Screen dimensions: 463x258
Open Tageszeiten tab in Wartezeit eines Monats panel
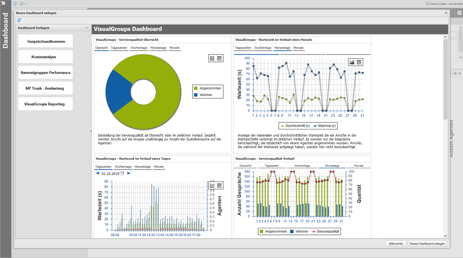point(243,48)
